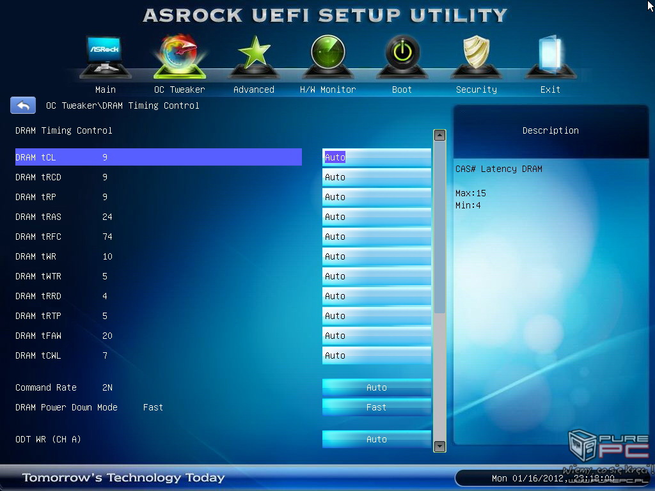
Task: Click the Exit door icon
Action: pos(550,56)
